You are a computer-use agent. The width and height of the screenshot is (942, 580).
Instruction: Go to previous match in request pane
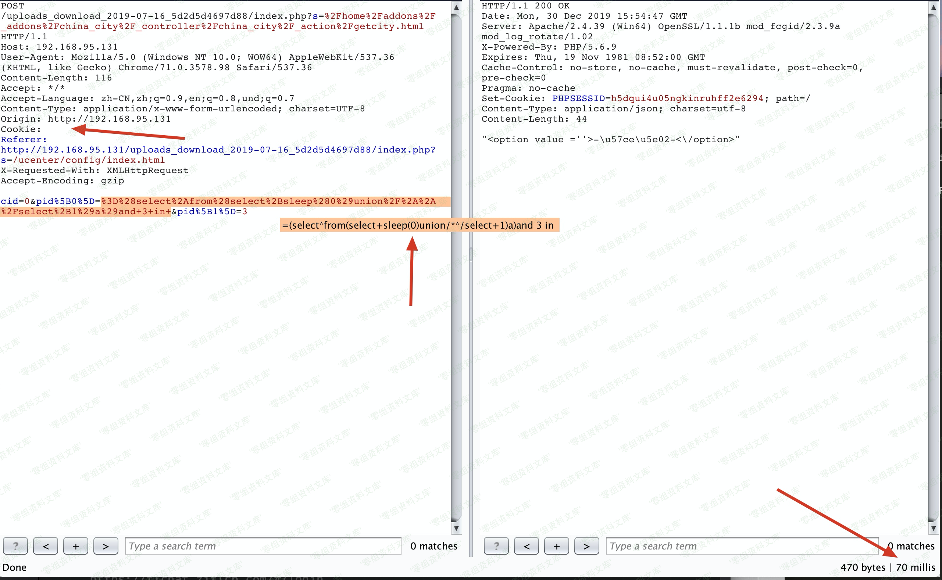[46, 546]
